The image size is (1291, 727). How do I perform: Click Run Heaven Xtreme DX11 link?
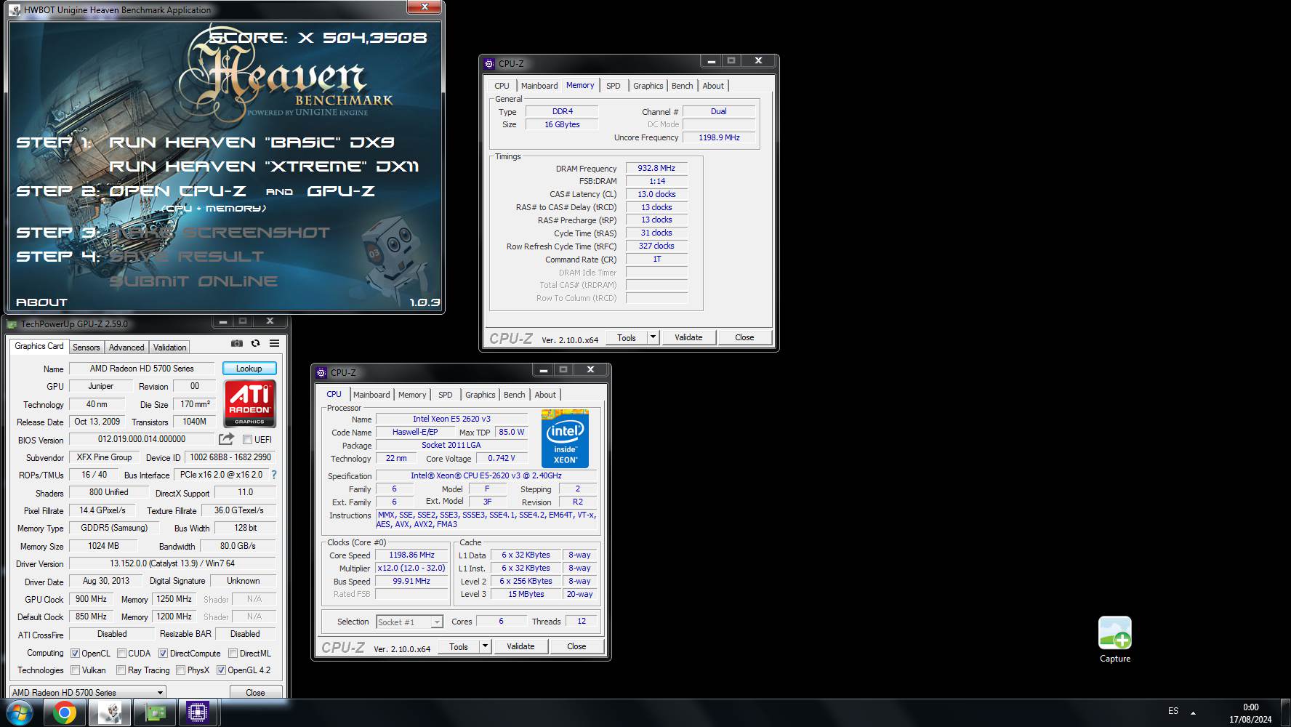click(264, 166)
